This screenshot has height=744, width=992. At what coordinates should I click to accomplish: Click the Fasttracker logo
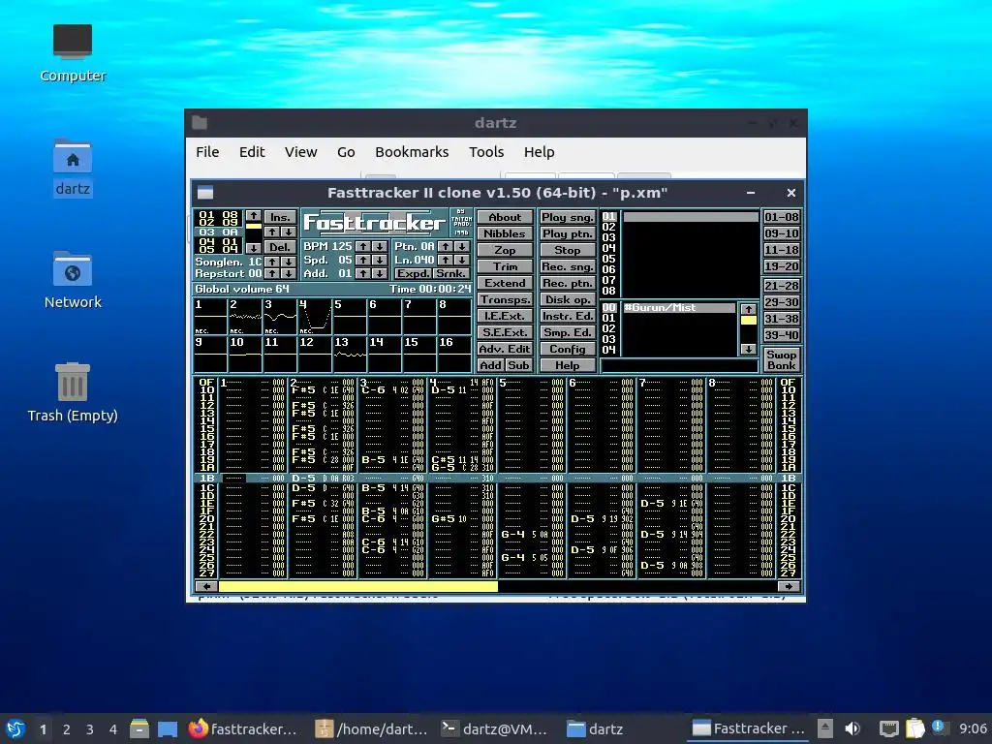375,223
